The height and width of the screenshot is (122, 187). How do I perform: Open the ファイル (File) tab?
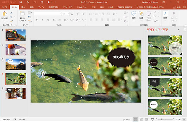[x=4, y=7]
